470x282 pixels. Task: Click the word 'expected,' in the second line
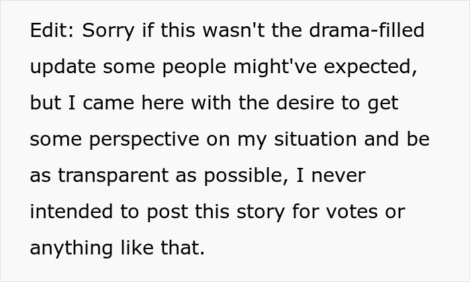pyautogui.click(x=371, y=67)
